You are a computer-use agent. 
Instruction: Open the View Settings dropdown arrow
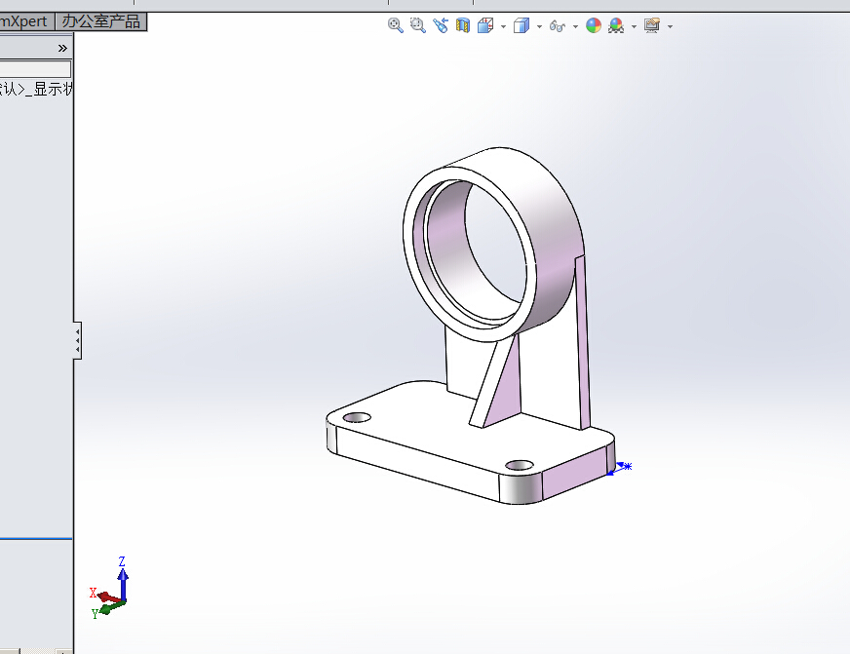click(670, 26)
